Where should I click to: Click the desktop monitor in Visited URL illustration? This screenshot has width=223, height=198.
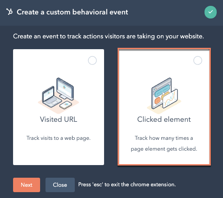click(x=65, y=88)
